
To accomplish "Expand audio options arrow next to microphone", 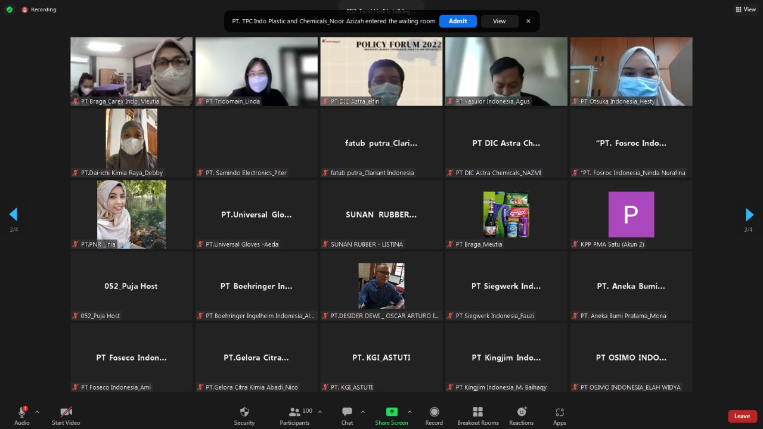I will click(37, 412).
